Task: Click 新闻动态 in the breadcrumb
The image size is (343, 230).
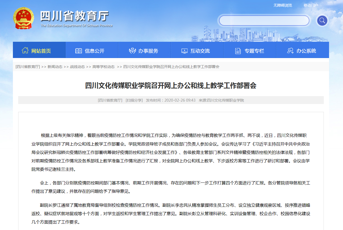Action: pyautogui.click(x=55, y=67)
